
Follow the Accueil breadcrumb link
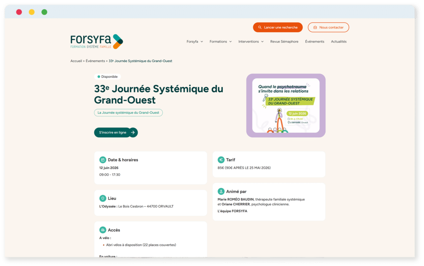click(76, 61)
